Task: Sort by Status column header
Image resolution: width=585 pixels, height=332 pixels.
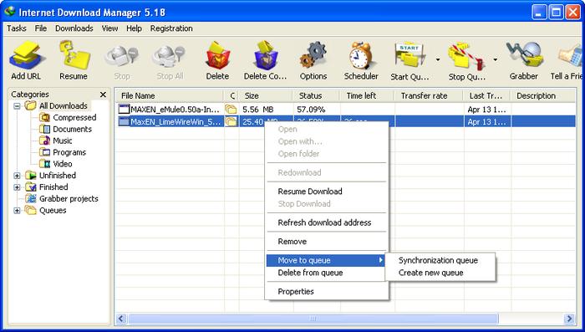Action: pos(317,95)
